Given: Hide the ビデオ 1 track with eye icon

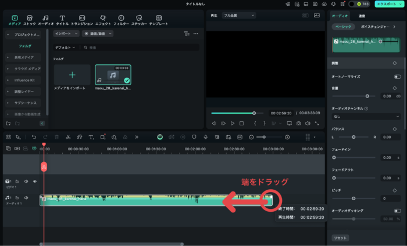Looking at the screenshot, I should (34, 182).
